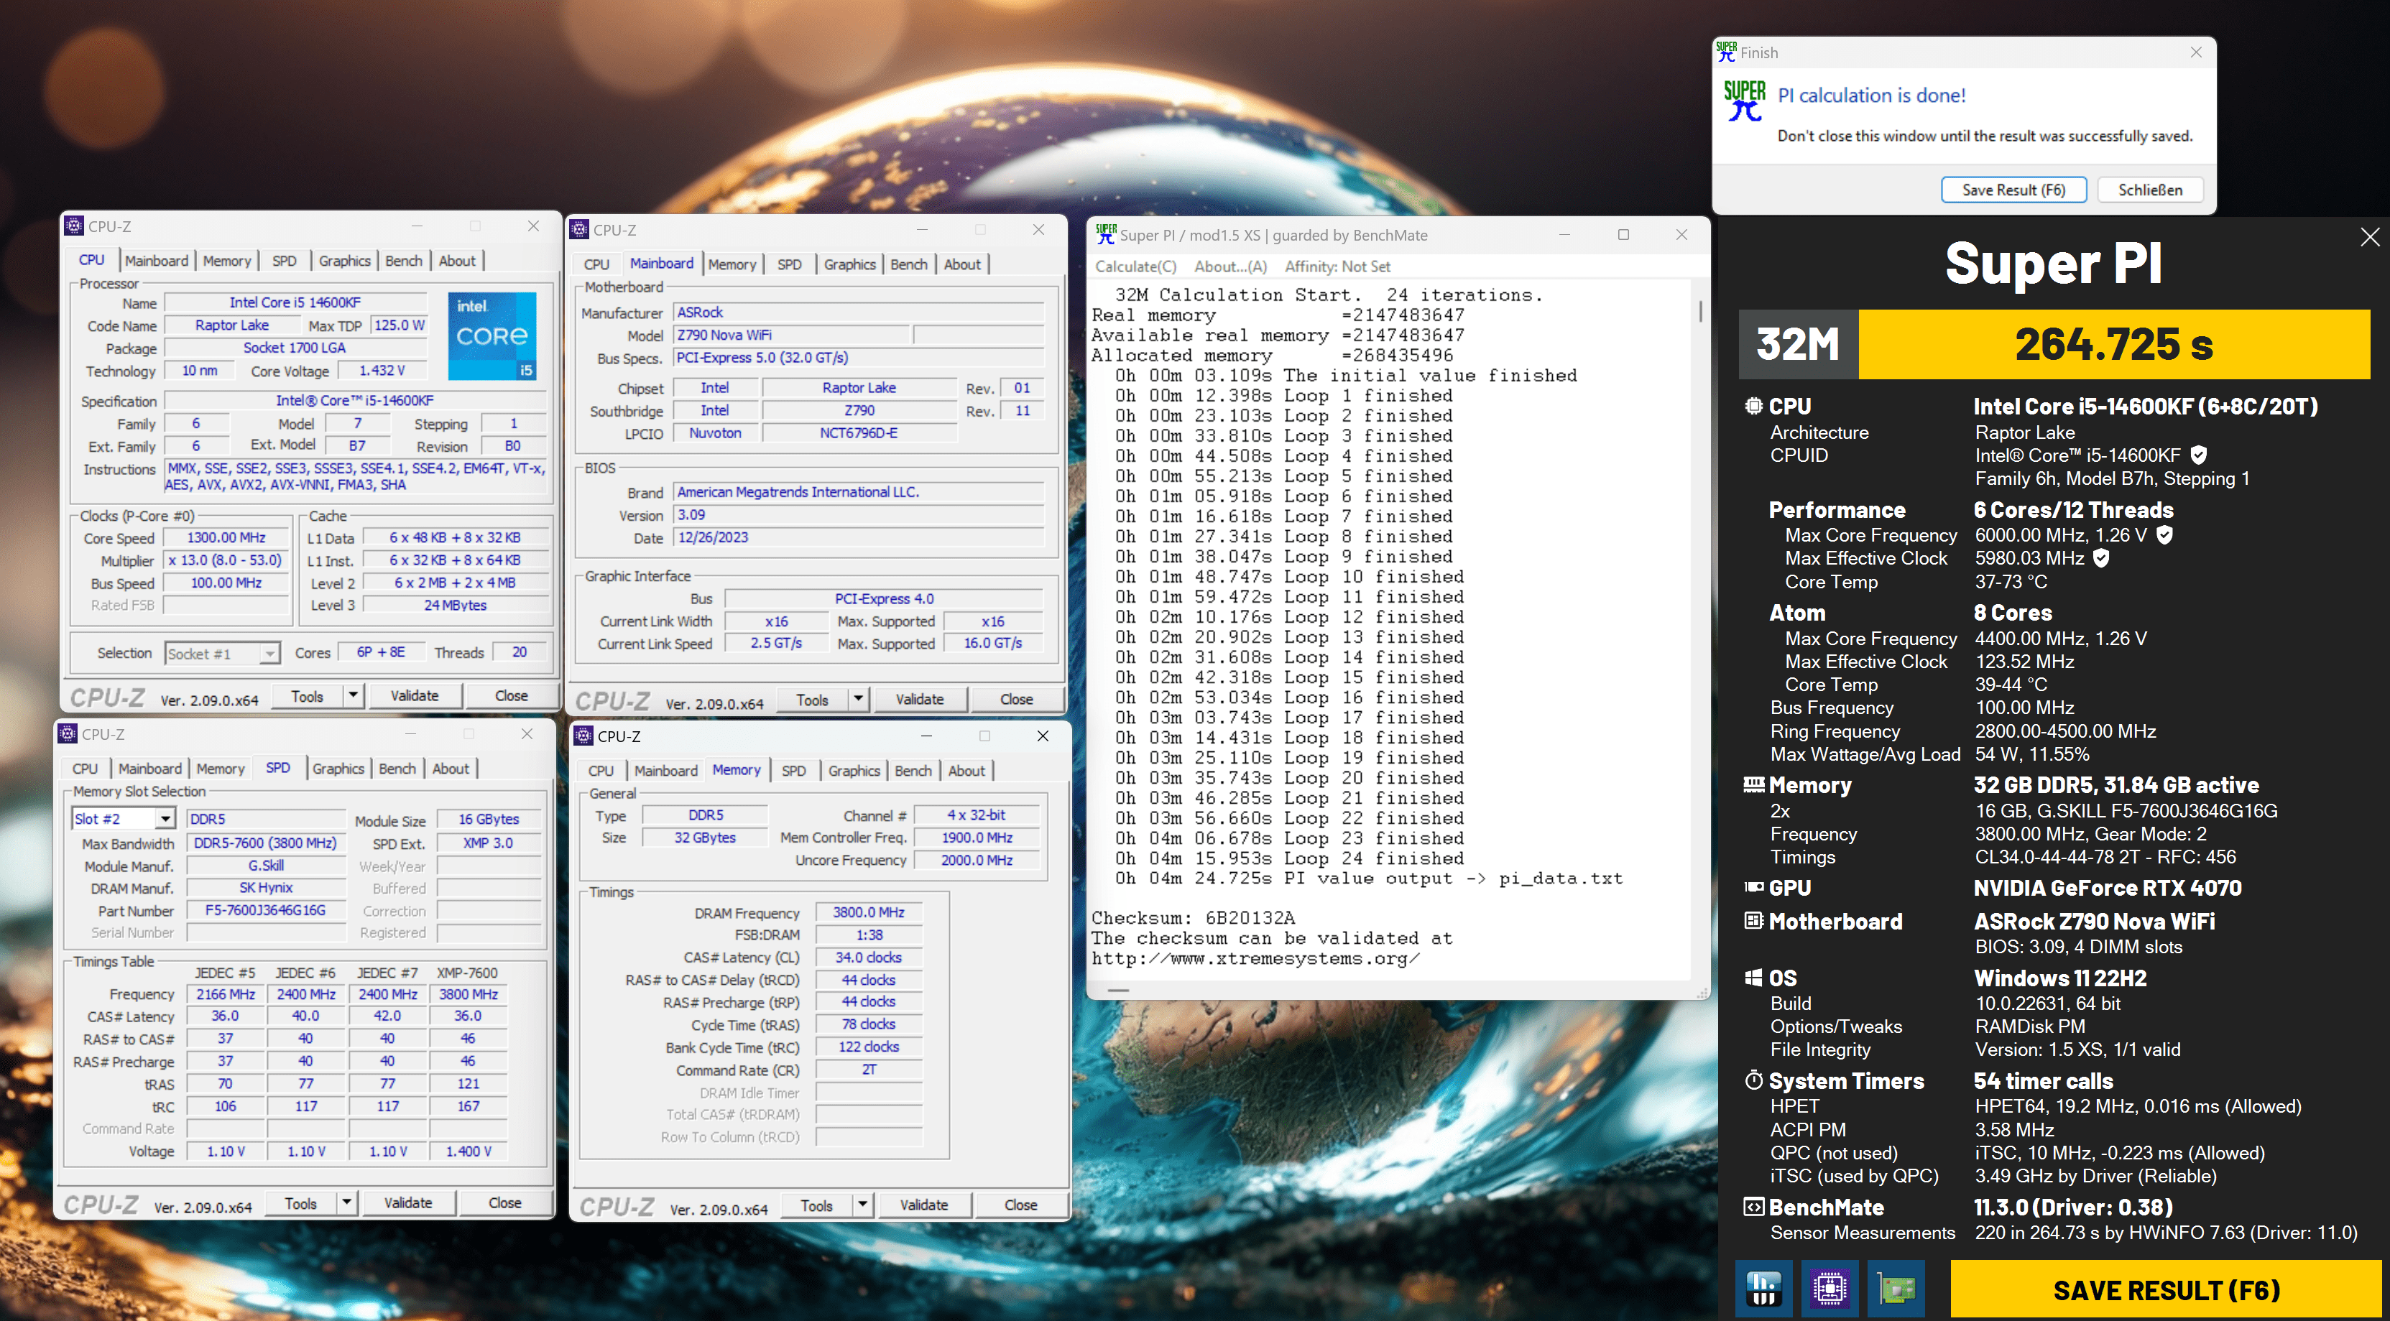Click Super PI output horizontal scrollbar thumb

click(x=1119, y=991)
